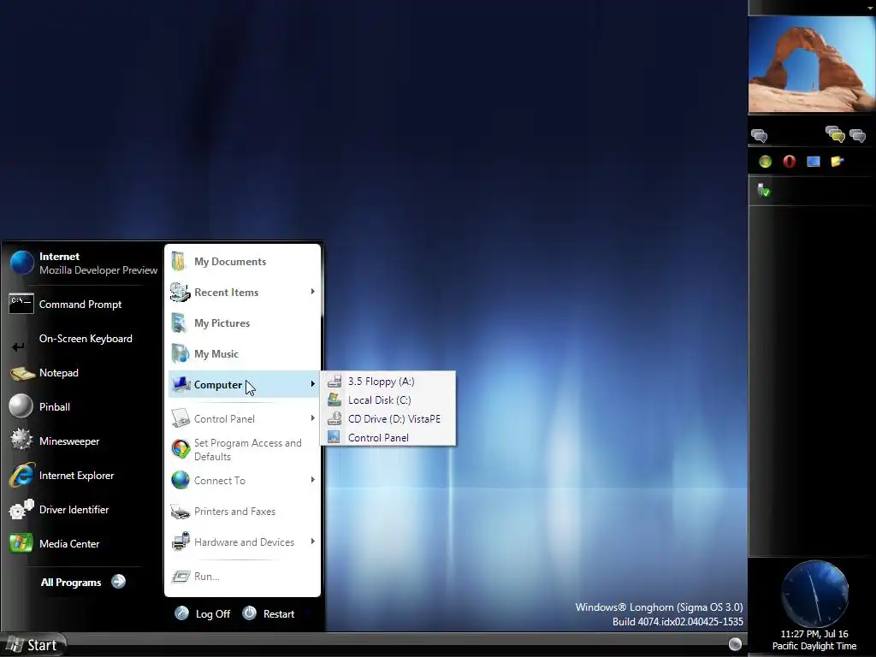The width and height of the screenshot is (876, 657).
Task: Click Restart button
Action: (x=269, y=613)
